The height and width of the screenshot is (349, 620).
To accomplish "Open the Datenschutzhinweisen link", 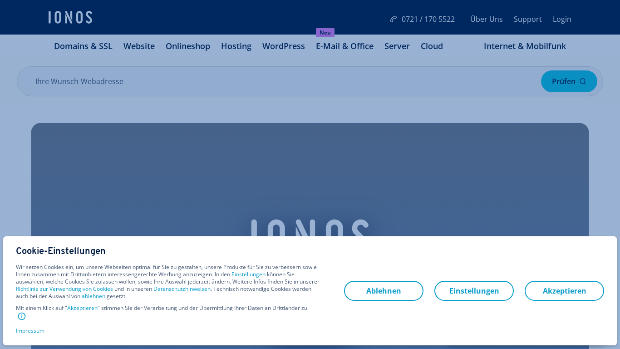I will pos(182,289).
